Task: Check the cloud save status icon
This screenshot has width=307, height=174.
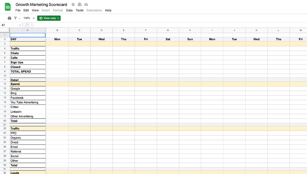Action: [x=86, y=5]
